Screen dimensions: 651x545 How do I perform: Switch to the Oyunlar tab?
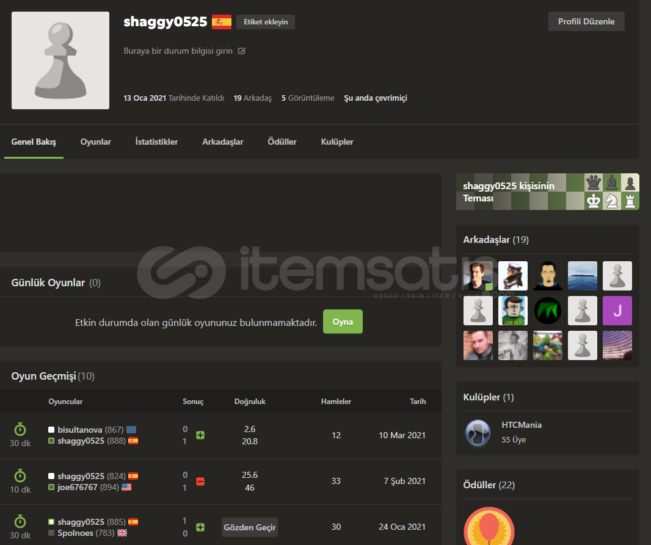tap(96, 142)
